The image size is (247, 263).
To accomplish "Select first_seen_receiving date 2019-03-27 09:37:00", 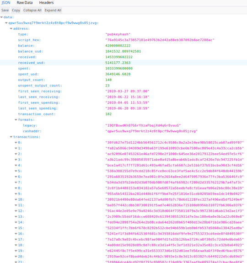I will pyautogui.click(x=127, y=91).
